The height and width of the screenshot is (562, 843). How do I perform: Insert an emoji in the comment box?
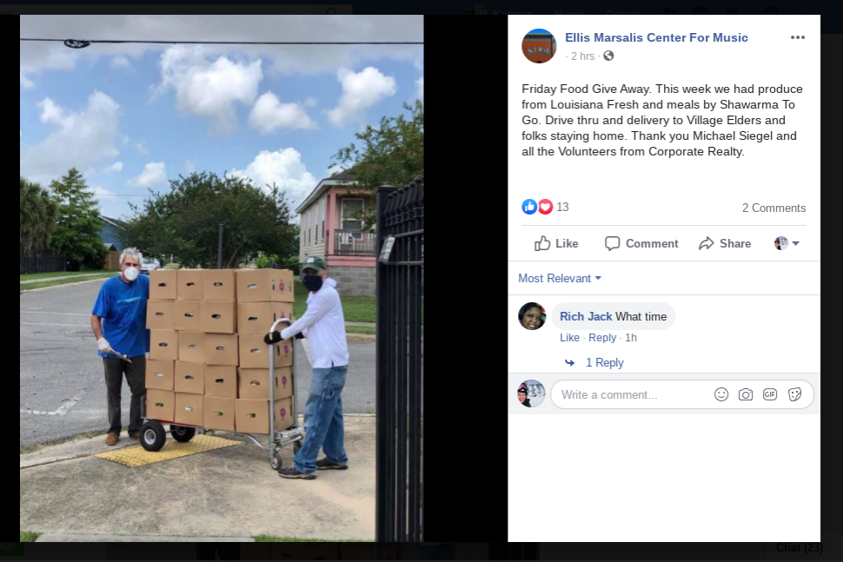721,394
